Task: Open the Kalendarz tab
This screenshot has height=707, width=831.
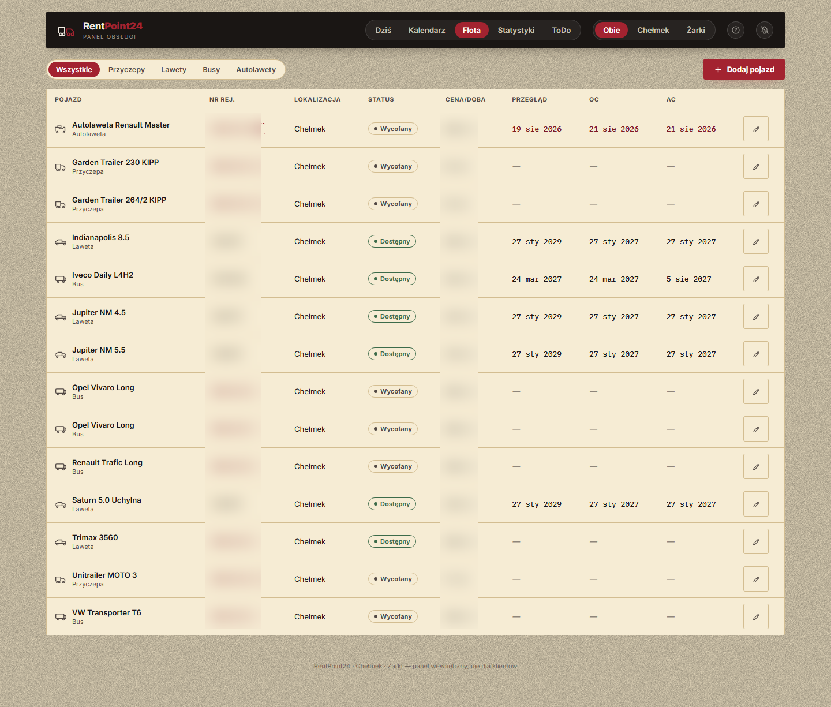Action: click(x=427, y=30)
